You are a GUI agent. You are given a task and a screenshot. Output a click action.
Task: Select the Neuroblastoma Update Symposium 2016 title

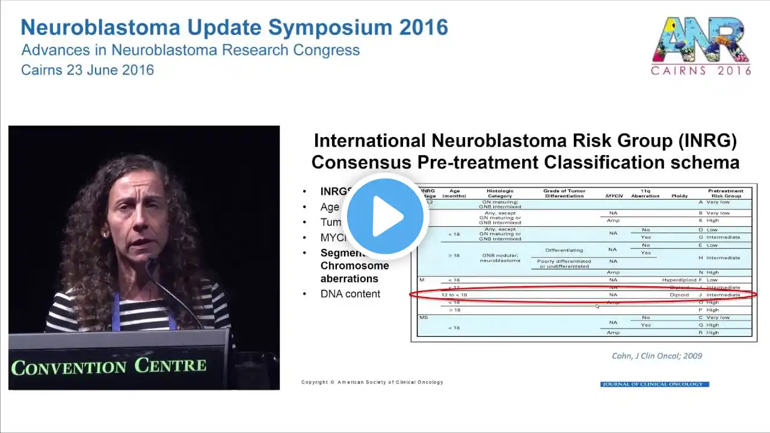click(x=234, y=27)
